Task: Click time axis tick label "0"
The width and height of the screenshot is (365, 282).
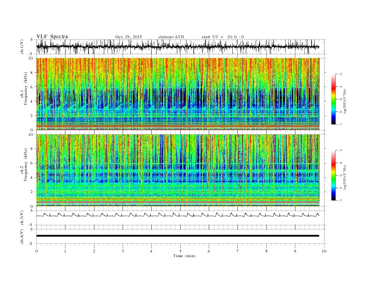Action: coord(36,251)
